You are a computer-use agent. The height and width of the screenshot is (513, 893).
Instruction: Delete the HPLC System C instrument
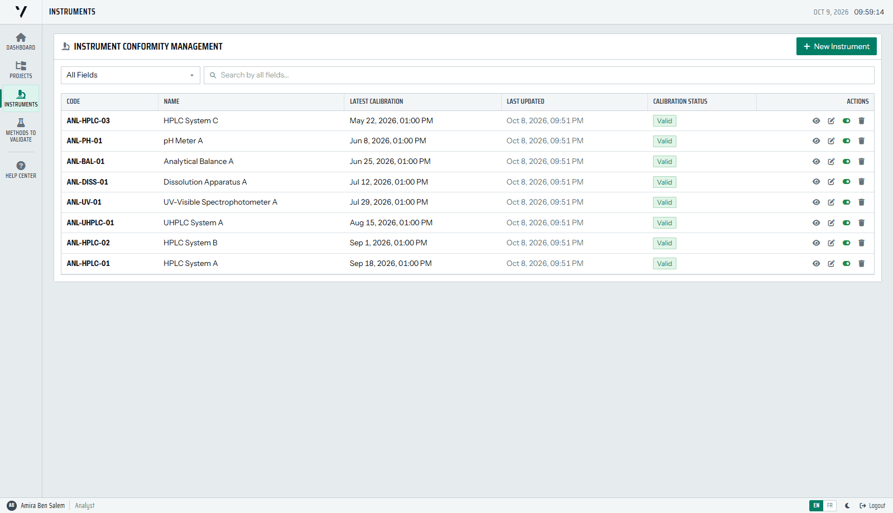pos(861,121)
